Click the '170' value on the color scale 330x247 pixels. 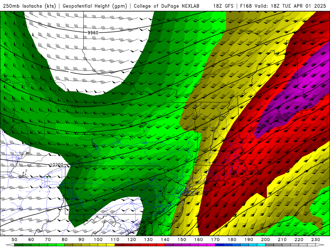[x=215, y=240]
